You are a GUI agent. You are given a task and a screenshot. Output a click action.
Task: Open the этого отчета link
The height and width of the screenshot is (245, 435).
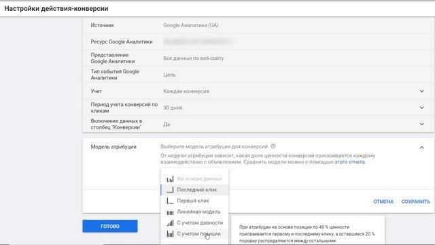click(x=349, y=162)
